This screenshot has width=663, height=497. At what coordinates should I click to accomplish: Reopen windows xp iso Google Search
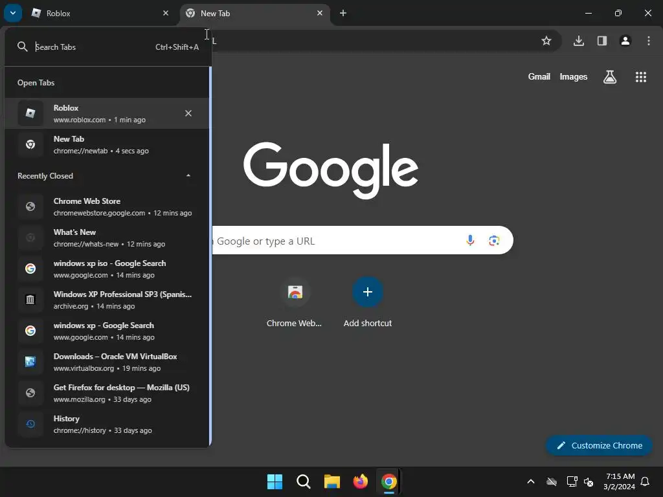point(107,269)
